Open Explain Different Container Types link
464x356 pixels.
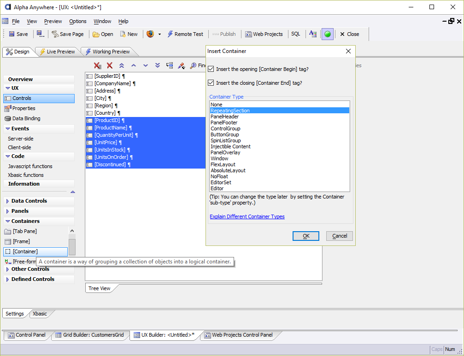click(247, 216)
